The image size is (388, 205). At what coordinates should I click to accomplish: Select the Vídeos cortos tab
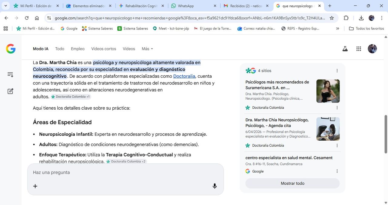pyautogui.click(x=104, y=49)
